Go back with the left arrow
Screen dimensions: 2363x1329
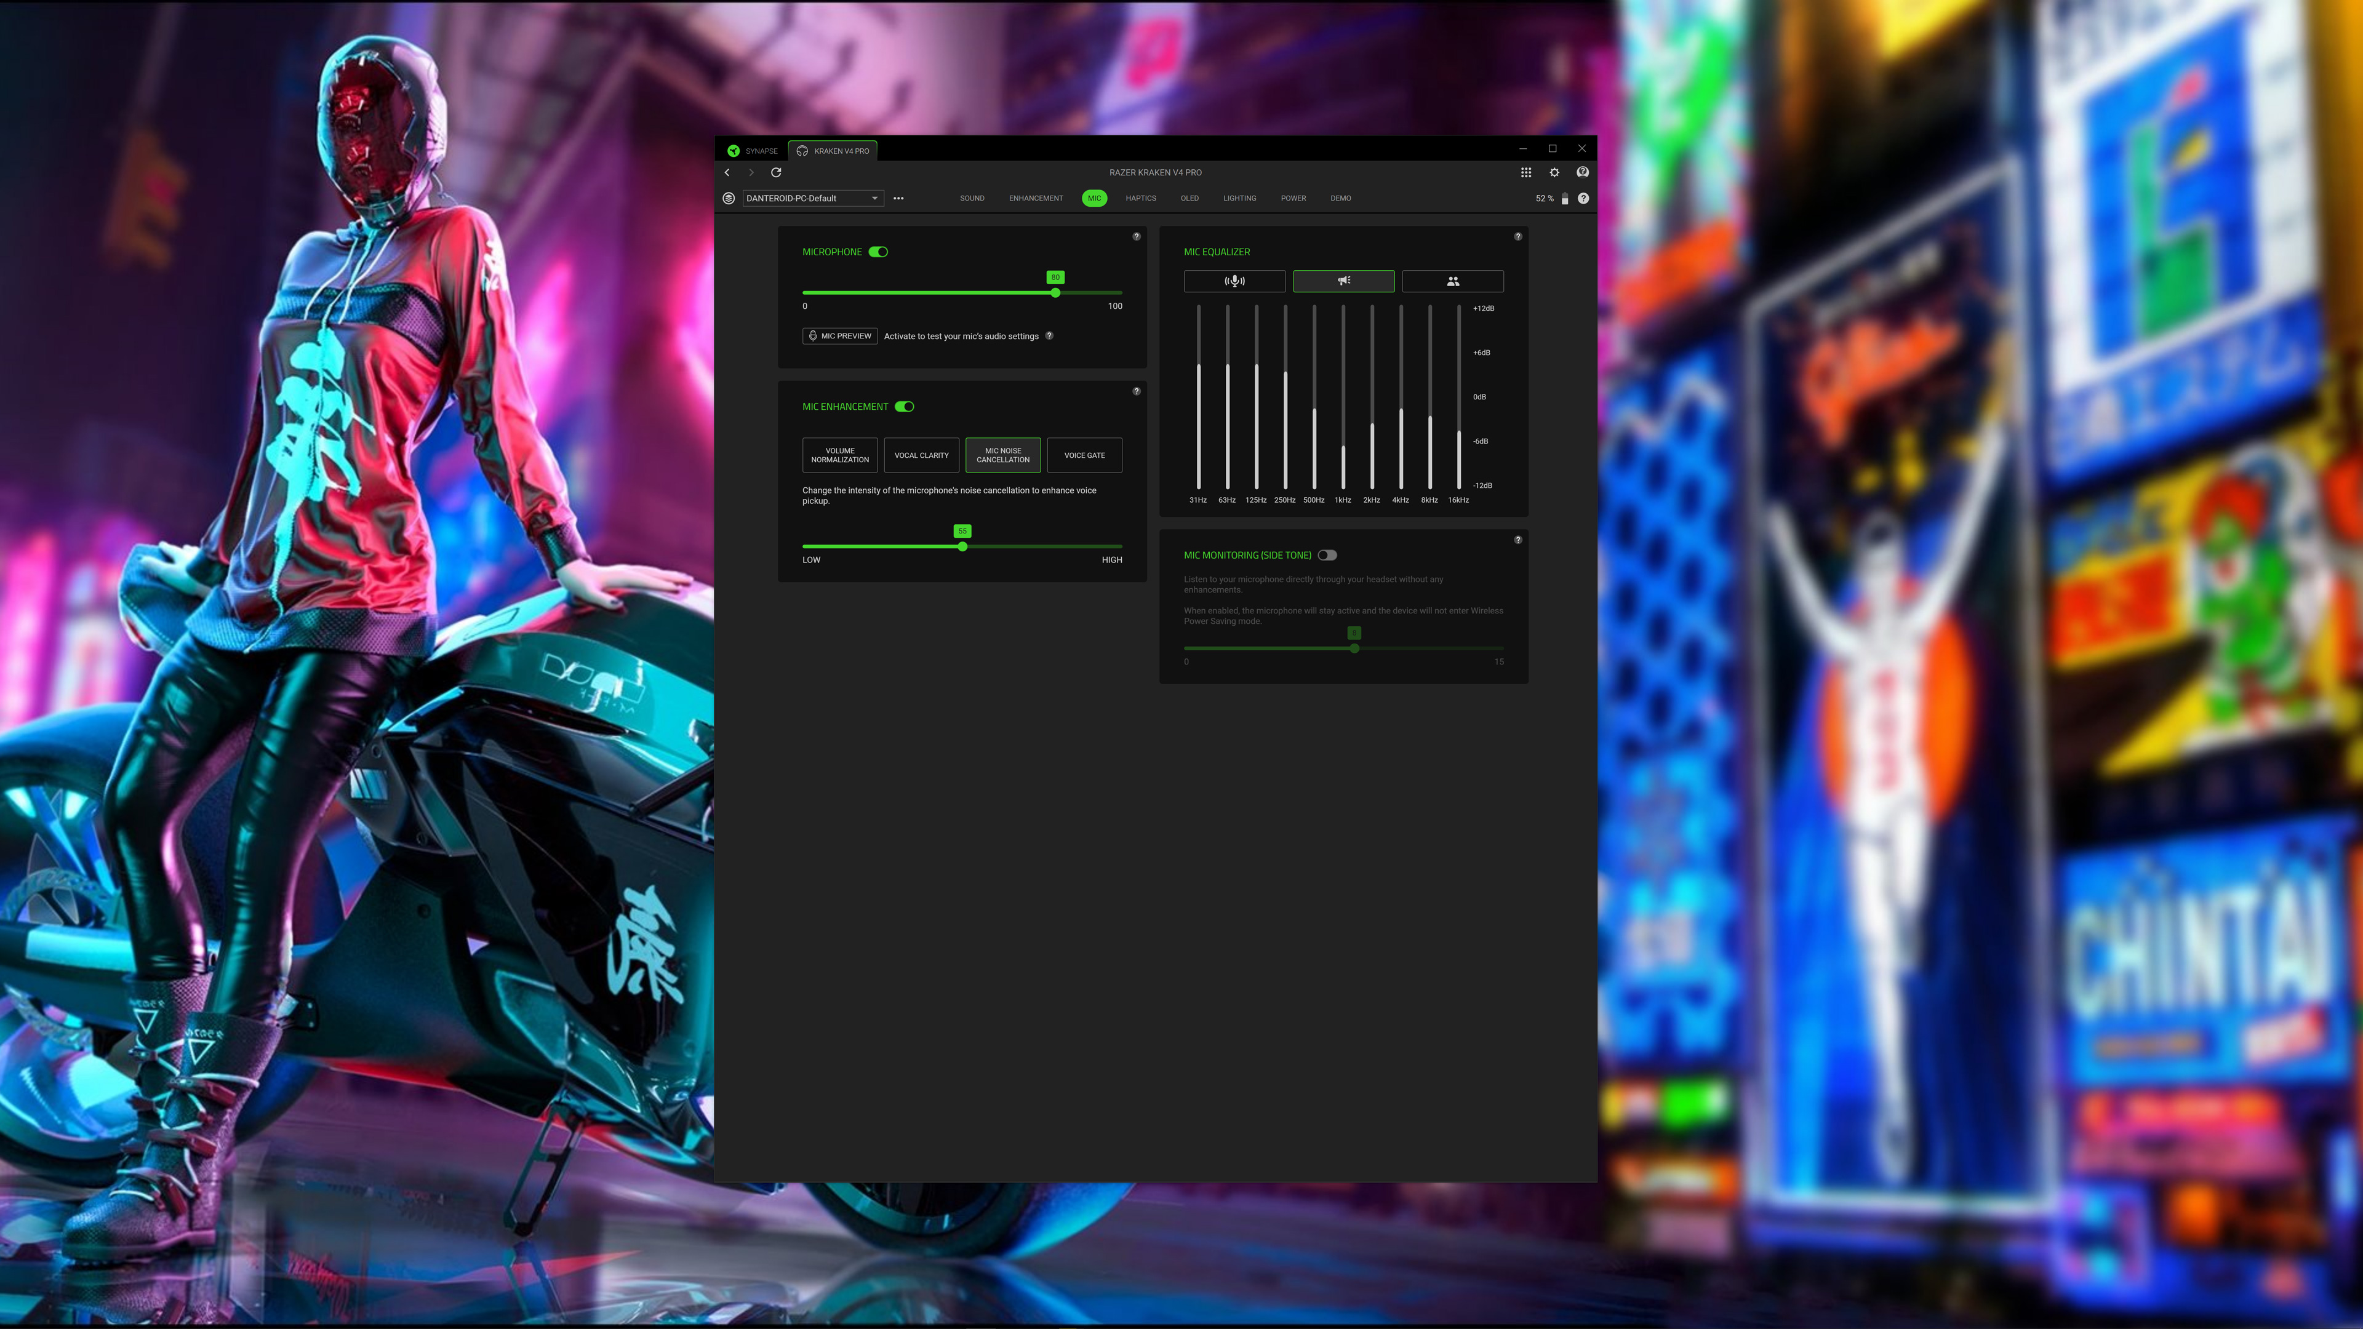727,172
